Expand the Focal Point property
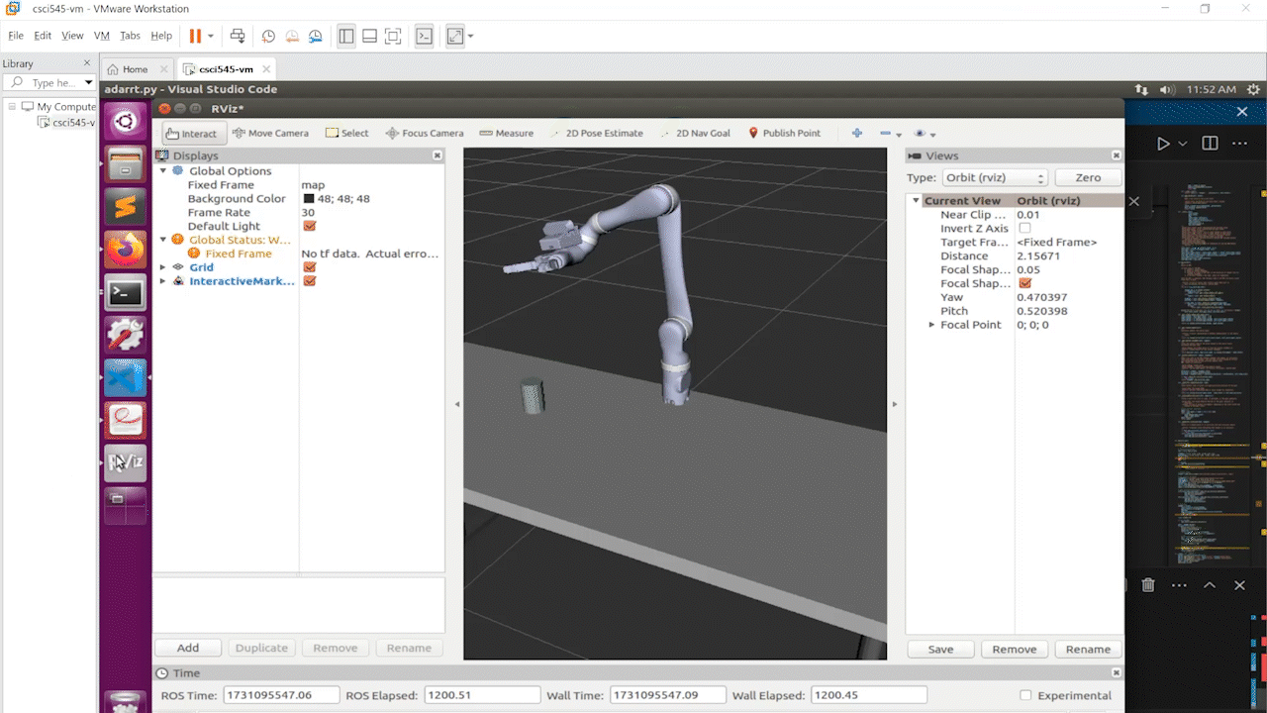The height and width of the screenshot is (713, 1267). (x=931, y=325)
